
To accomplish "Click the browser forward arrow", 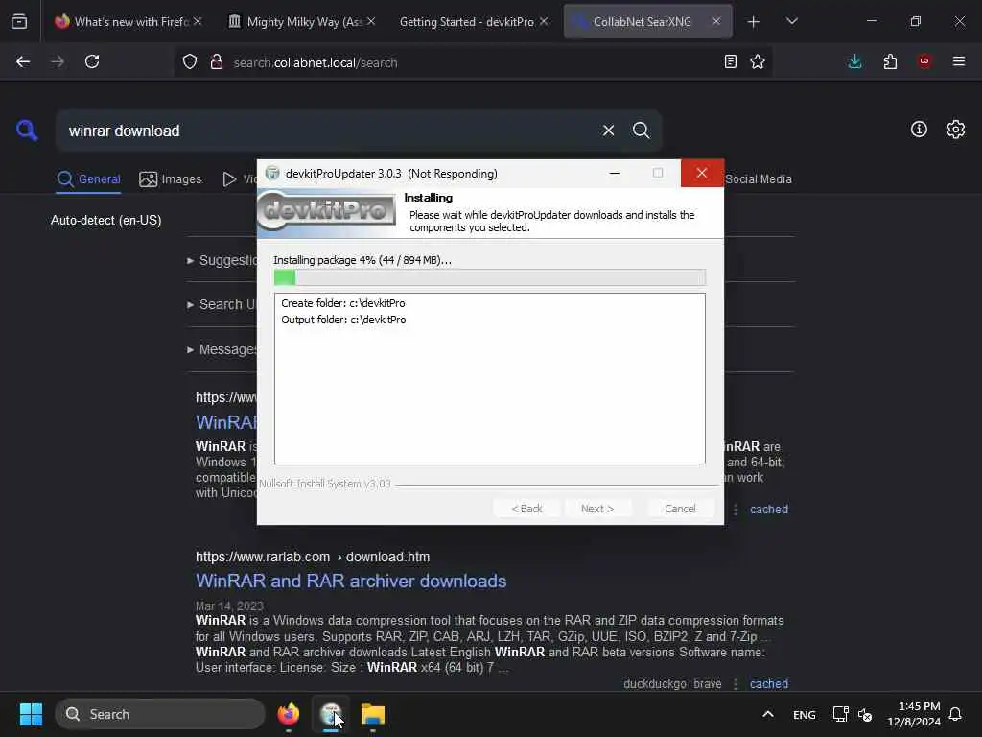I will (58, 61).
